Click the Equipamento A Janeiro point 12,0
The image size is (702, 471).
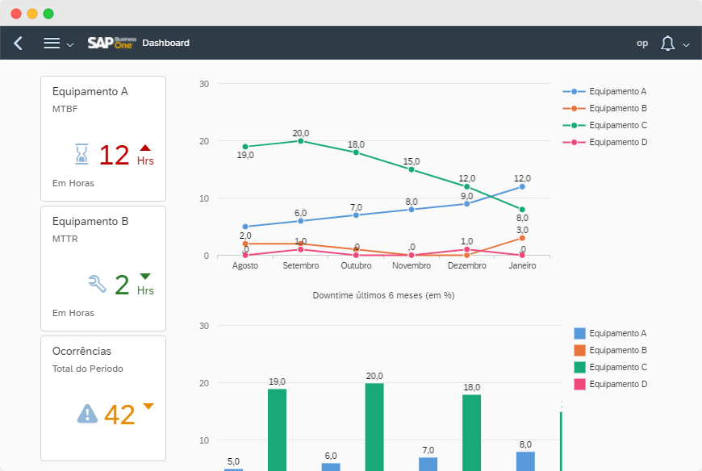[x=522, y=186]
